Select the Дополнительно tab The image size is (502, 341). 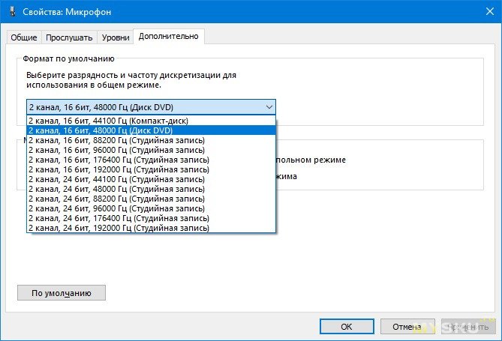point(169,37)
